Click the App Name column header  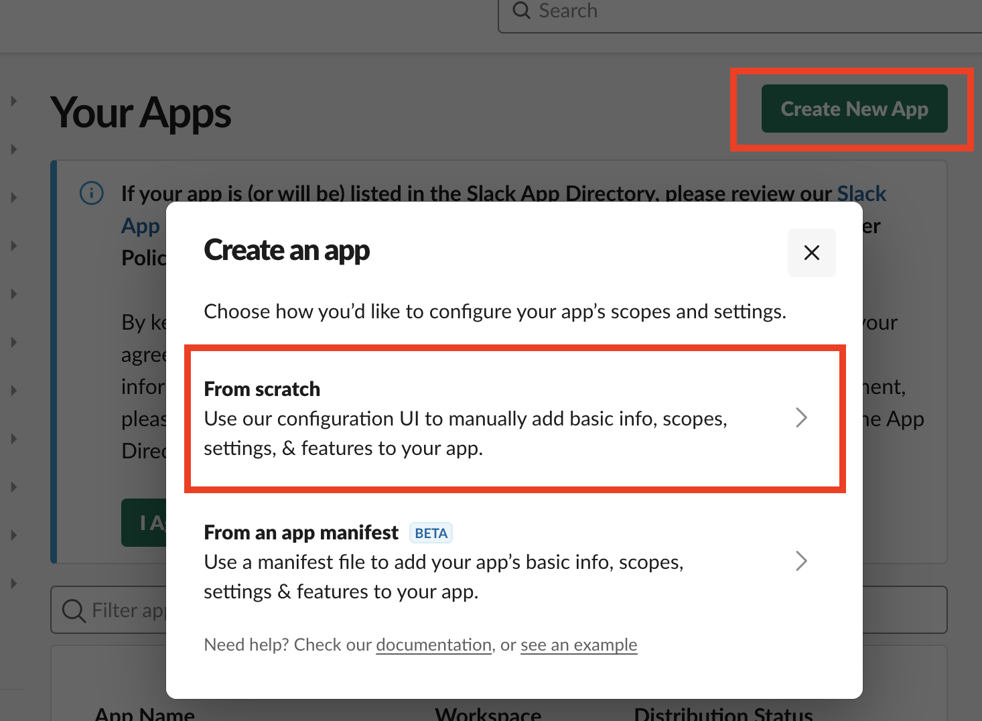click(x=145, y=714)
